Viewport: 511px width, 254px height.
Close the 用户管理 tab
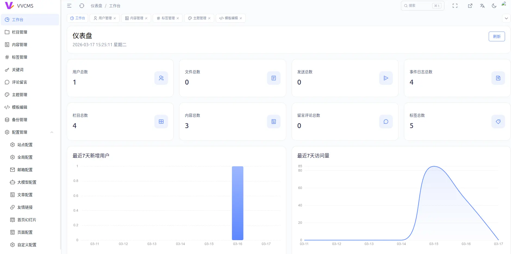click(115, 18)
